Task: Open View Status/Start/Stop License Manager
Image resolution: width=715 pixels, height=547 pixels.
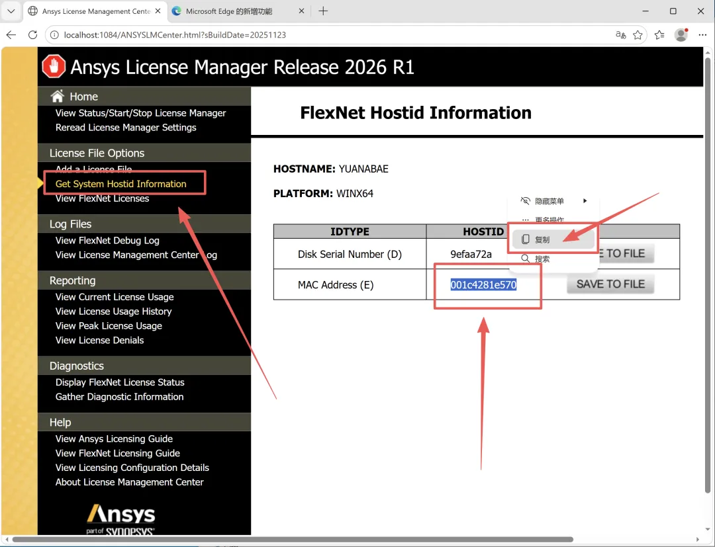Action: point(141,113)
